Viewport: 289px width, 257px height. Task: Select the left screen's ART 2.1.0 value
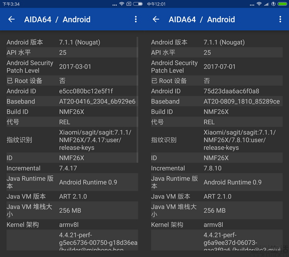pyautogui.click(x=73, y=197)
